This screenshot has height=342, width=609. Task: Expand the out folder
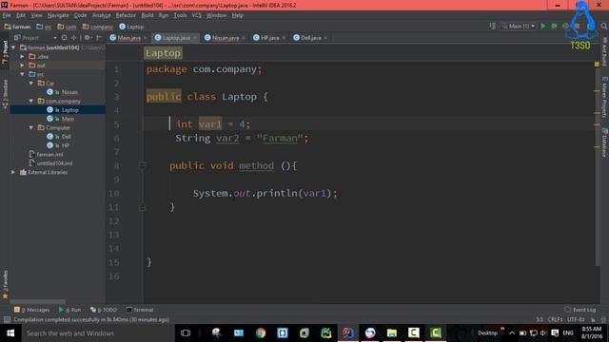coord(23,66)
